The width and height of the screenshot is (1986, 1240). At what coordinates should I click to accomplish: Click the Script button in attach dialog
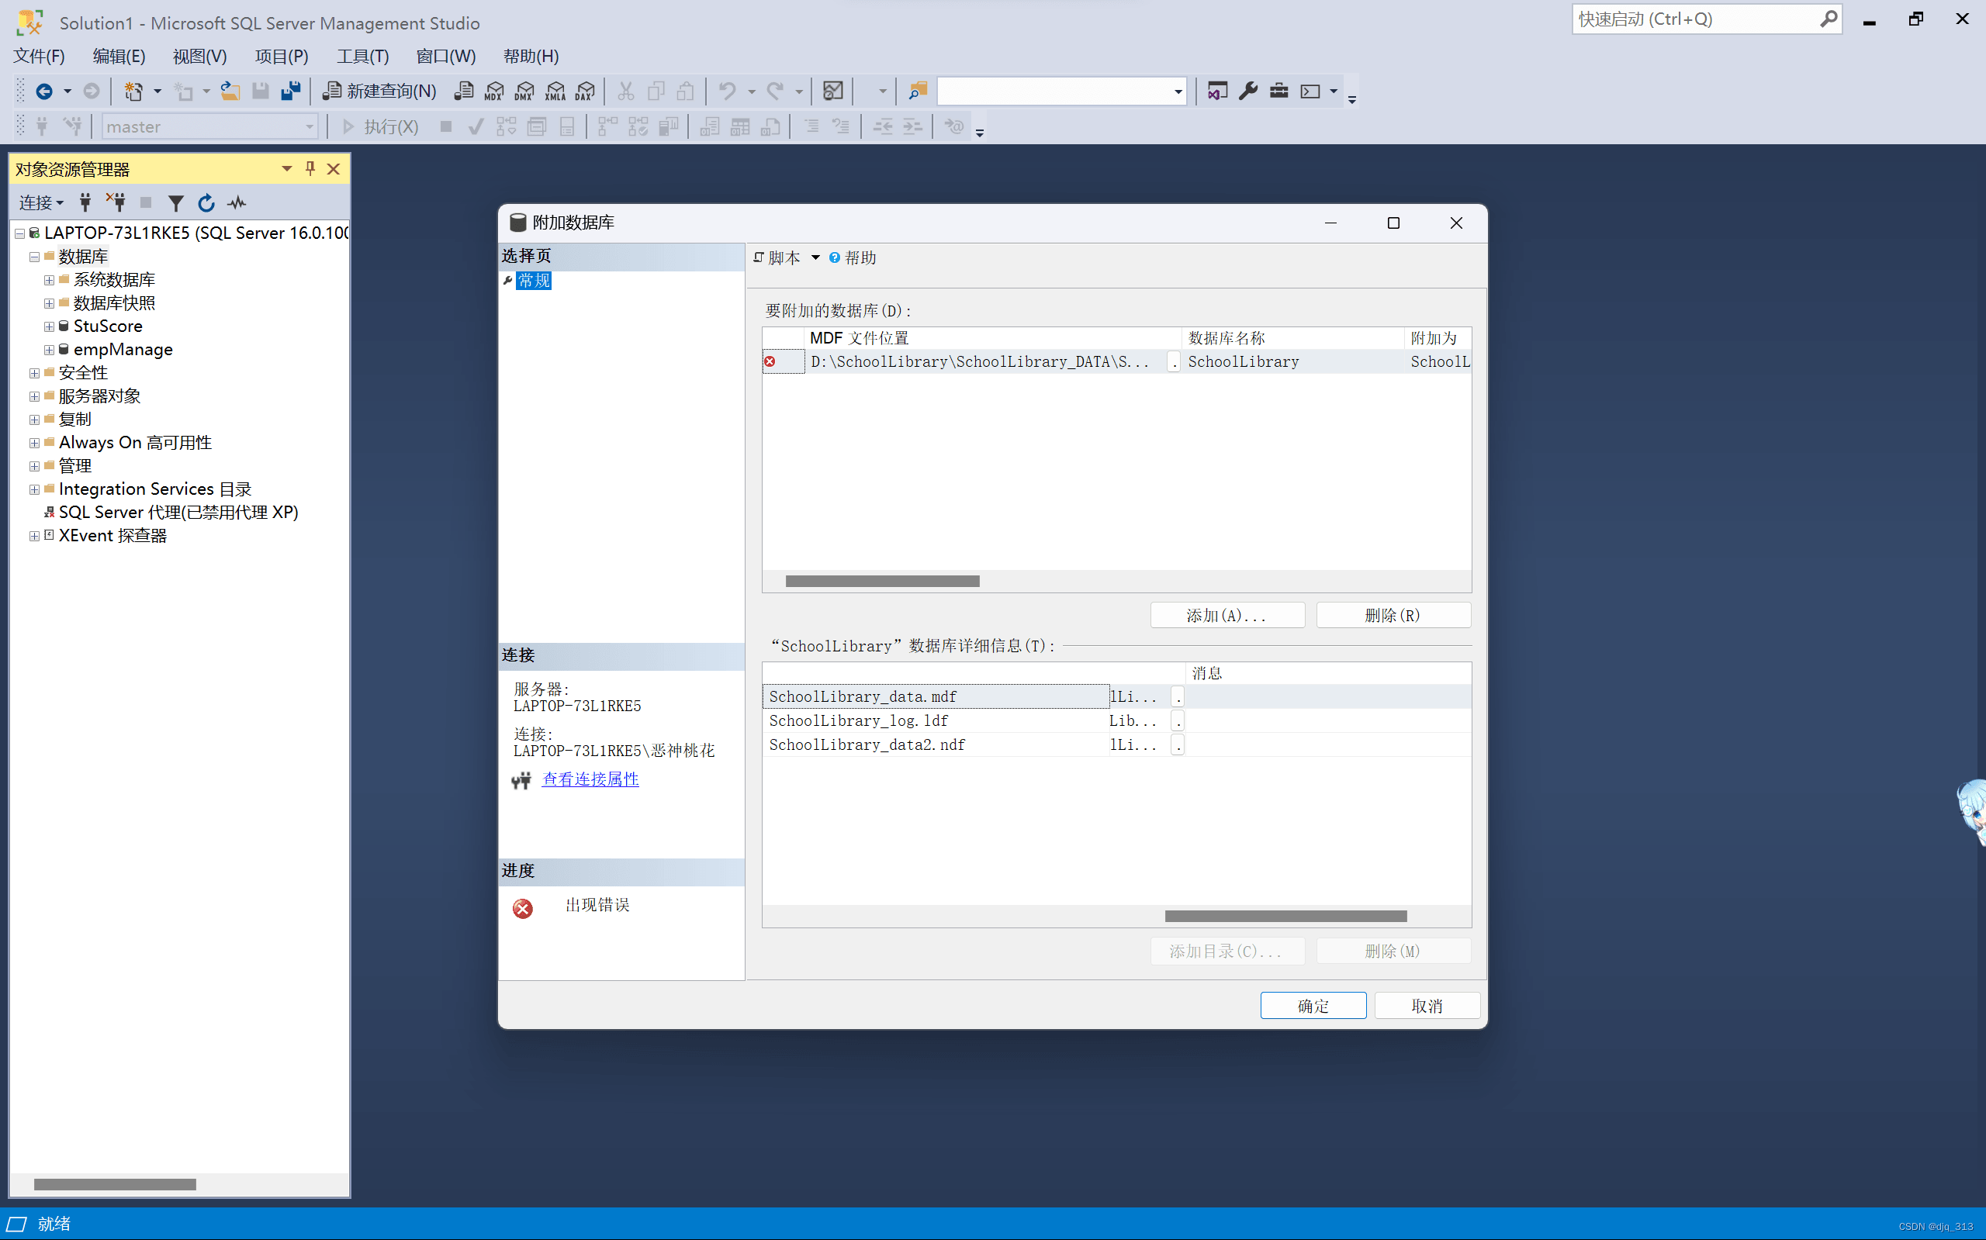point(776,257)
